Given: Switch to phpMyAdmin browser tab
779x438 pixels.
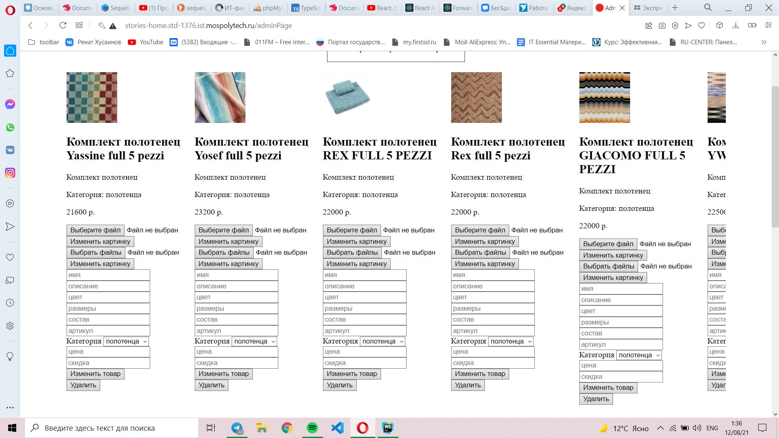Looking at the screenshot, I should [x=268, y=8].
